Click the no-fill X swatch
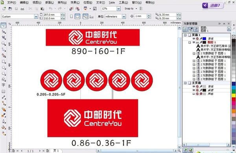The height and width of the screenshot is (153, 236). 234,37
